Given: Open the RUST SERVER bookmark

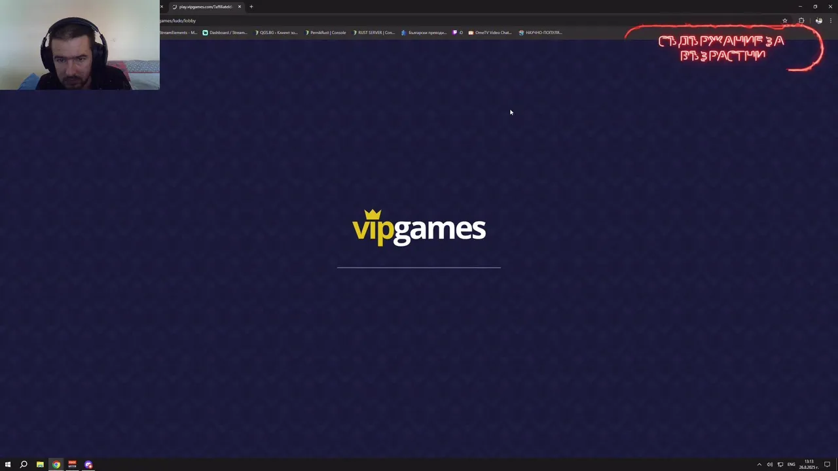Looking at the screenshot, I should pyautogui.click(x=374, y=32).
